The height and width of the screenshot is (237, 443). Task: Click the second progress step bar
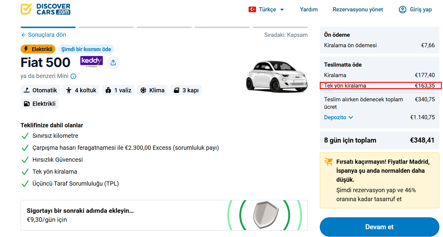click(x=106, y=27)
